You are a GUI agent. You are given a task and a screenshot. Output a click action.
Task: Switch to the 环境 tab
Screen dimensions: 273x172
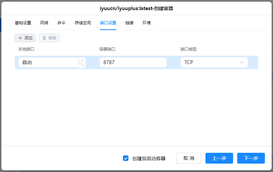click(x=147, y=23)
